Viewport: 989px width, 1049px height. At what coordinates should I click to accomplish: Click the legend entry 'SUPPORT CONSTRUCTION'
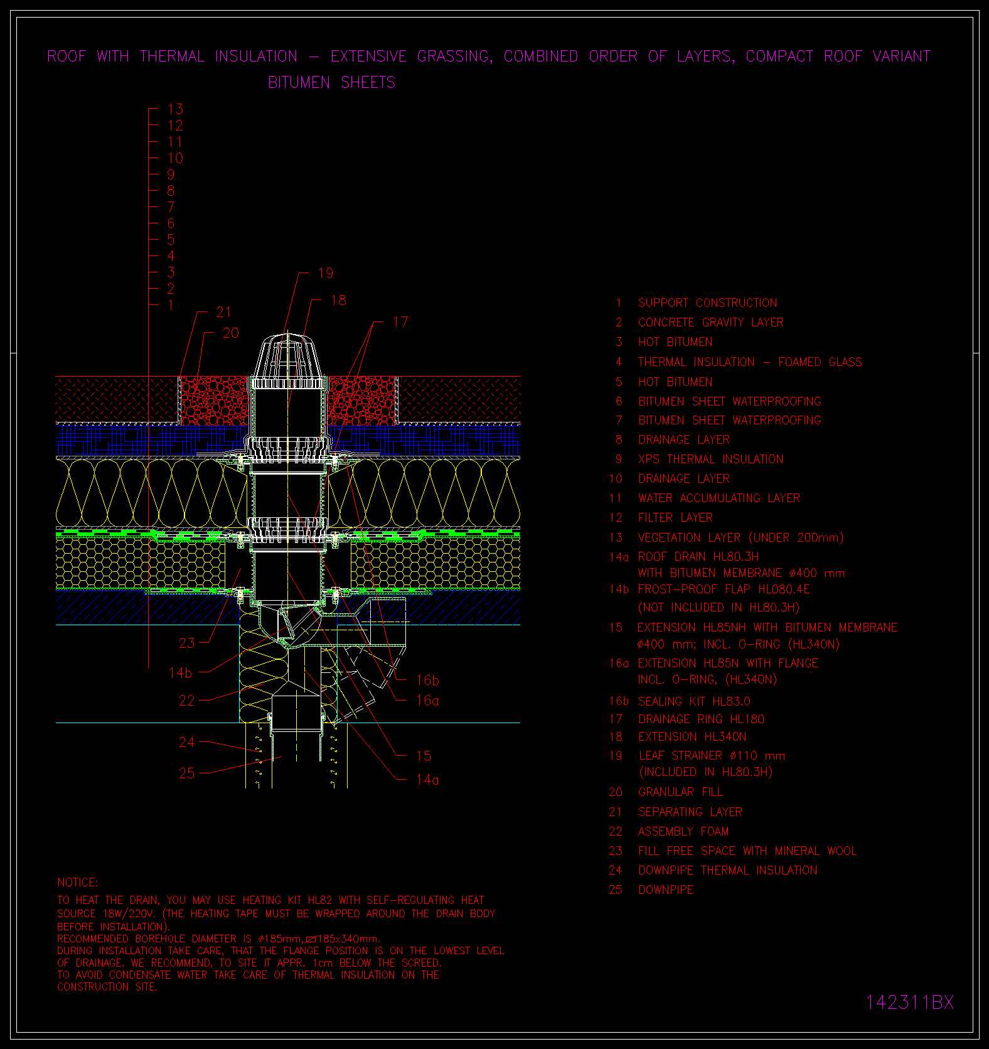pos(707,303)
